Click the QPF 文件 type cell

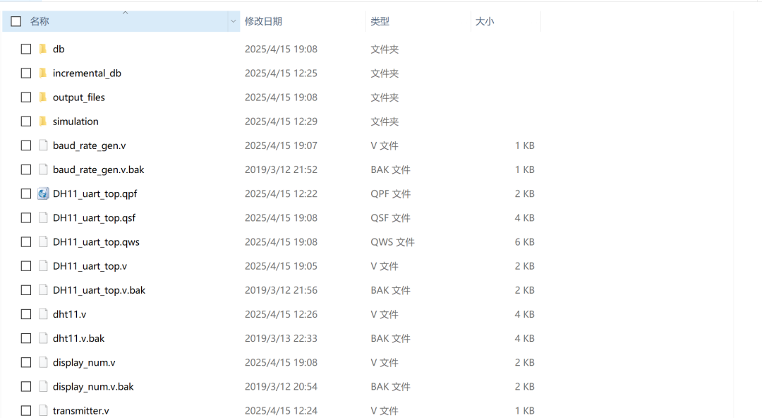tap(390, 193)
